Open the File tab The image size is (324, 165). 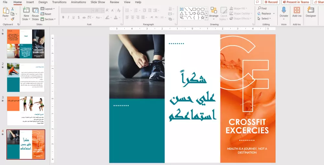pos(5,2)
